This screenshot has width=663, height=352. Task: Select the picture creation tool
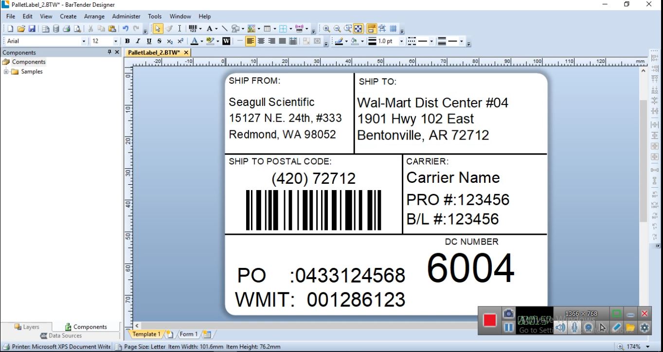pos(251,29)
